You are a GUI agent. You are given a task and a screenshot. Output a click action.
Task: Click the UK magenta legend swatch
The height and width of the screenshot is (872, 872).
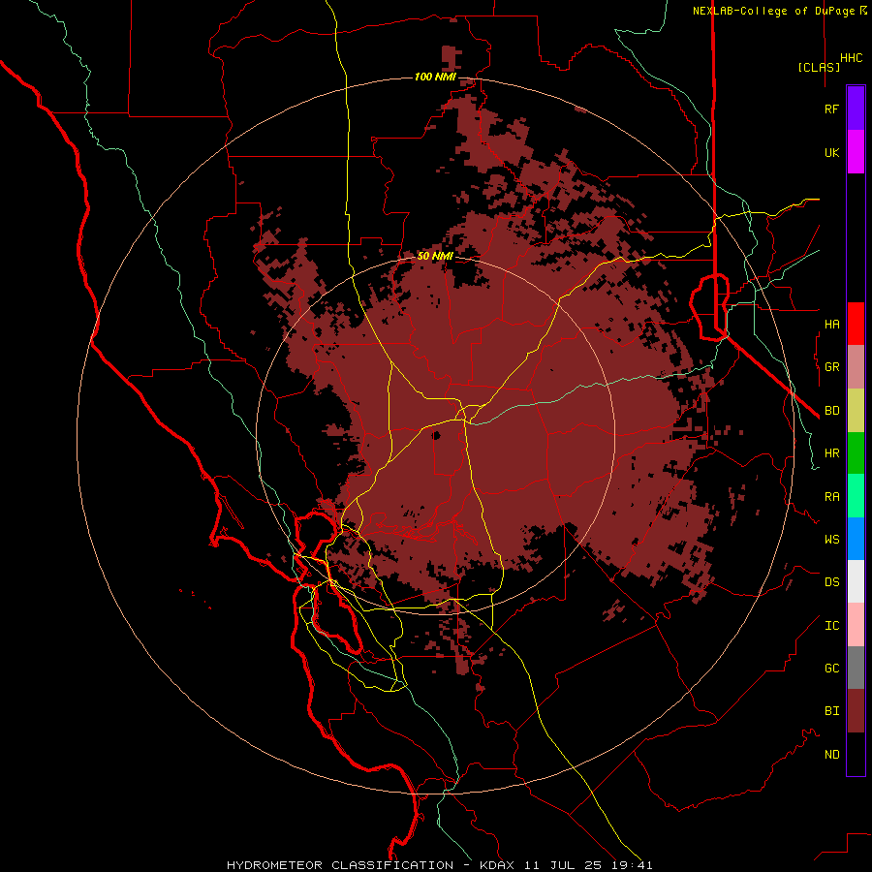856,152
